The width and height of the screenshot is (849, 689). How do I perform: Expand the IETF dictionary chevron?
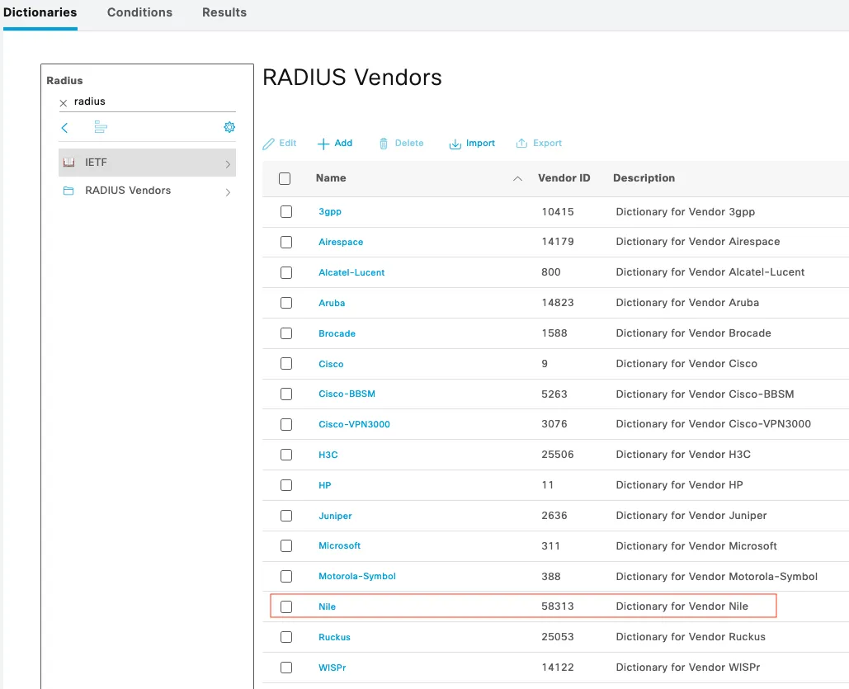[x=228, y=164]
